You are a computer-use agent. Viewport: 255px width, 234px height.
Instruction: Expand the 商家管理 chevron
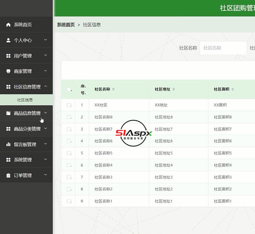point(46,71)
